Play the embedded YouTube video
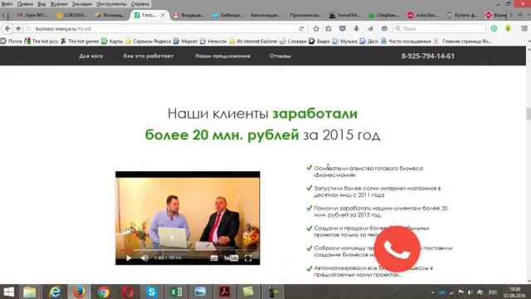Screen dimensions: 531x299 129,258
